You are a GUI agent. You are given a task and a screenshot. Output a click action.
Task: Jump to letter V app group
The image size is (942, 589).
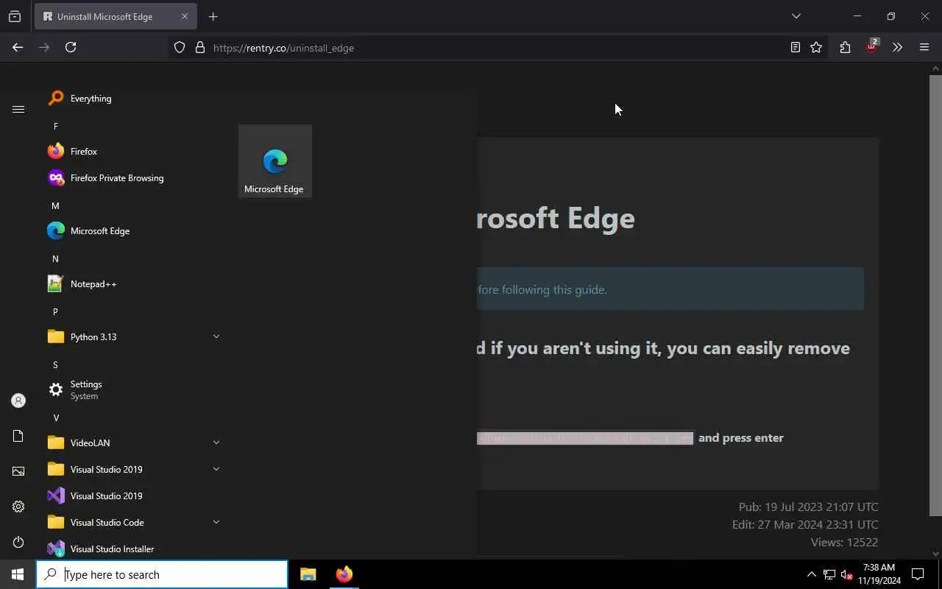tap(55, 417)
